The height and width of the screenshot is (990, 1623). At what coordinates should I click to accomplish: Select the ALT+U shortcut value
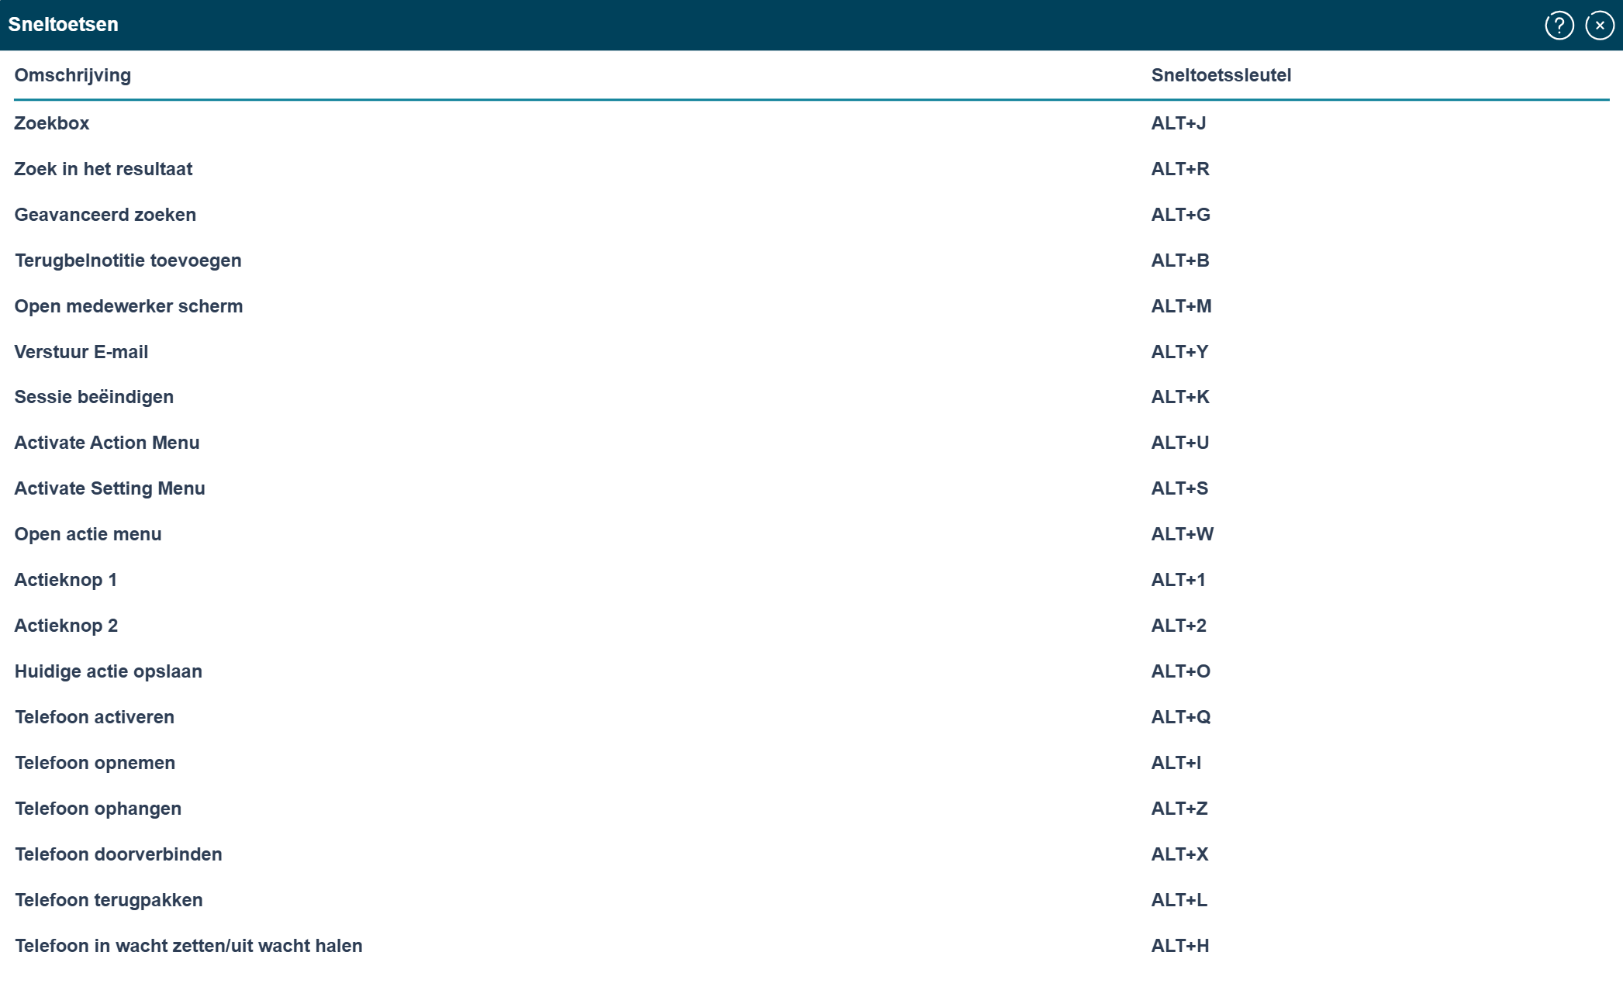tap(1179, 443)
